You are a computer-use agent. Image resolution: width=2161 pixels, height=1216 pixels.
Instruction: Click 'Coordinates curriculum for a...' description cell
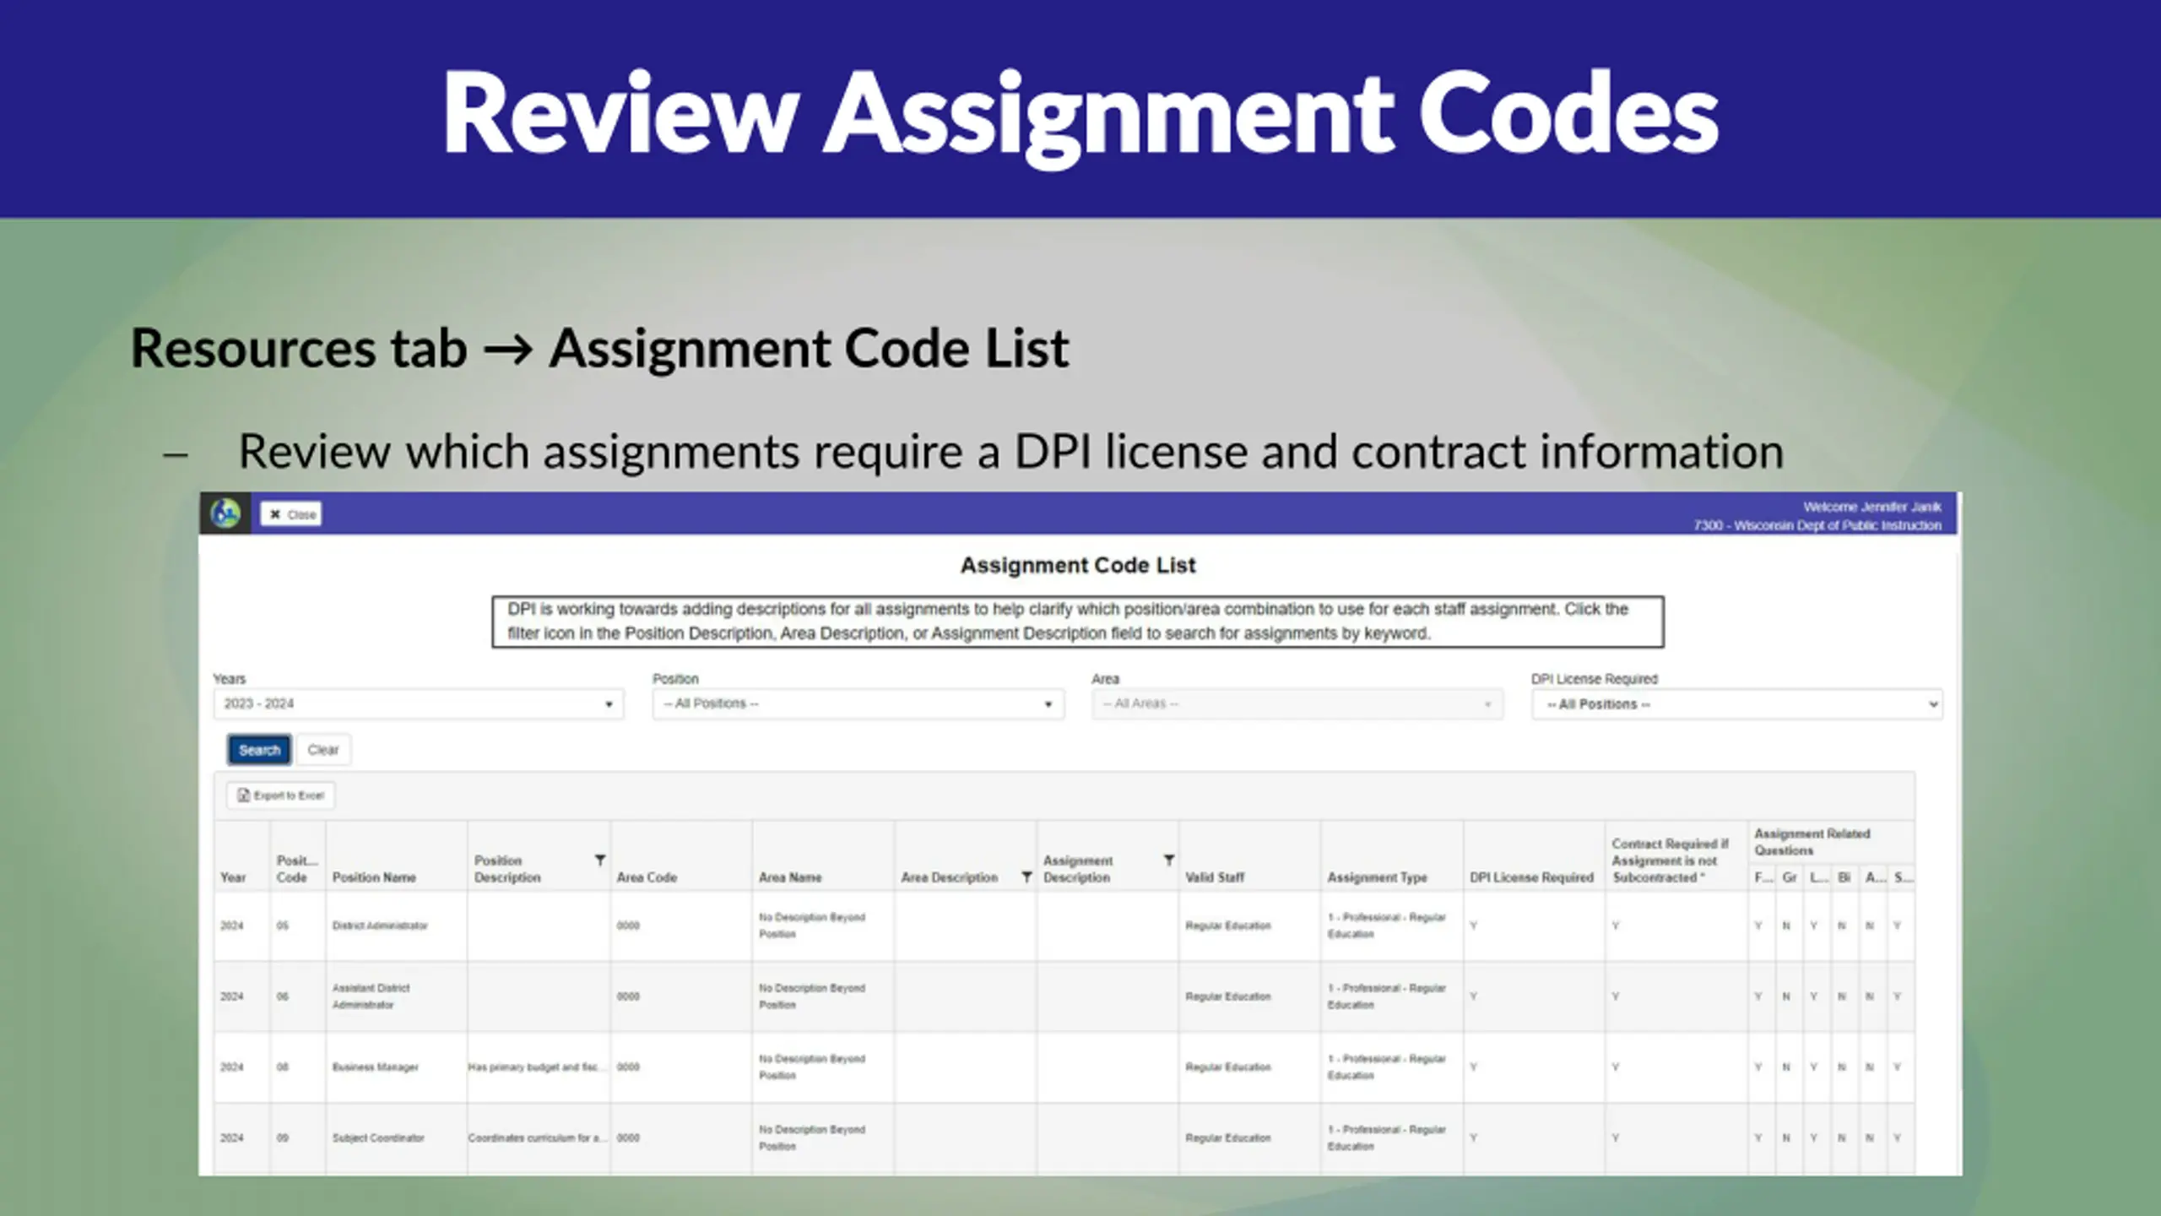point(538,1138)
